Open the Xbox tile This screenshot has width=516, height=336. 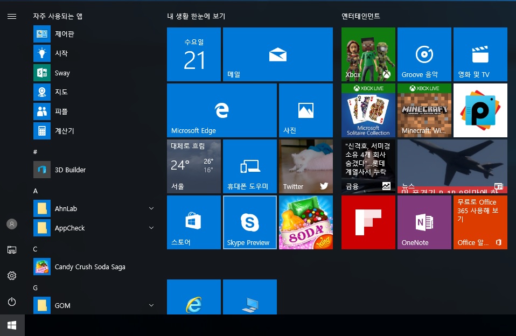click(368, 54)
